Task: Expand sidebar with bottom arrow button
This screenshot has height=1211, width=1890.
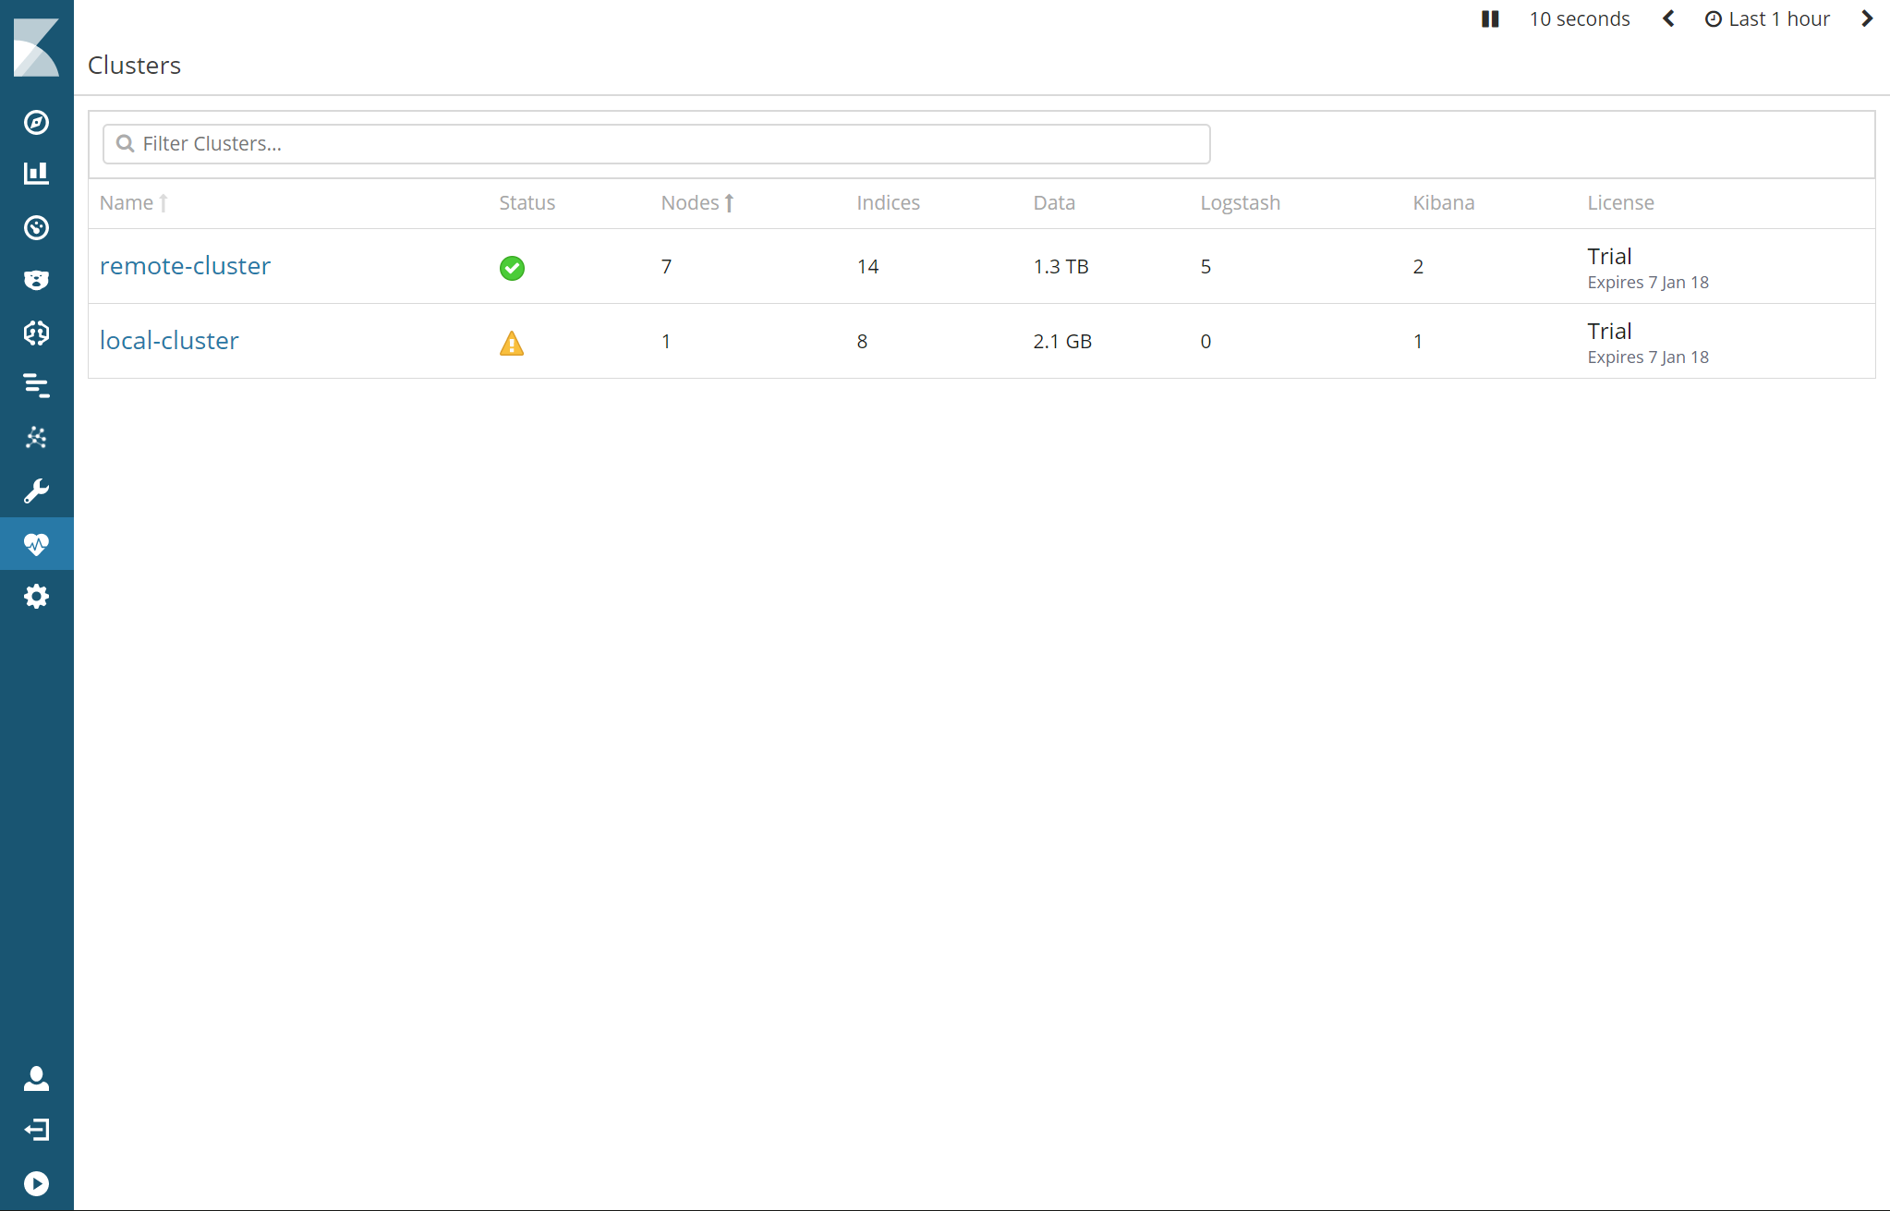Action: point(36,1183)
